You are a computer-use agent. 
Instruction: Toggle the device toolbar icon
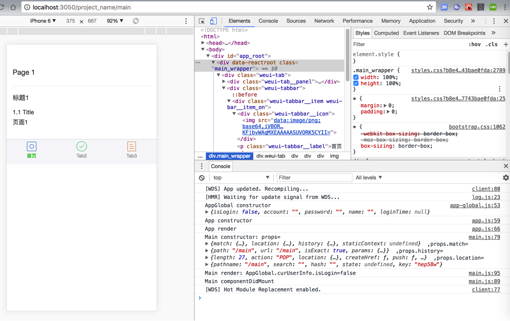213,21
